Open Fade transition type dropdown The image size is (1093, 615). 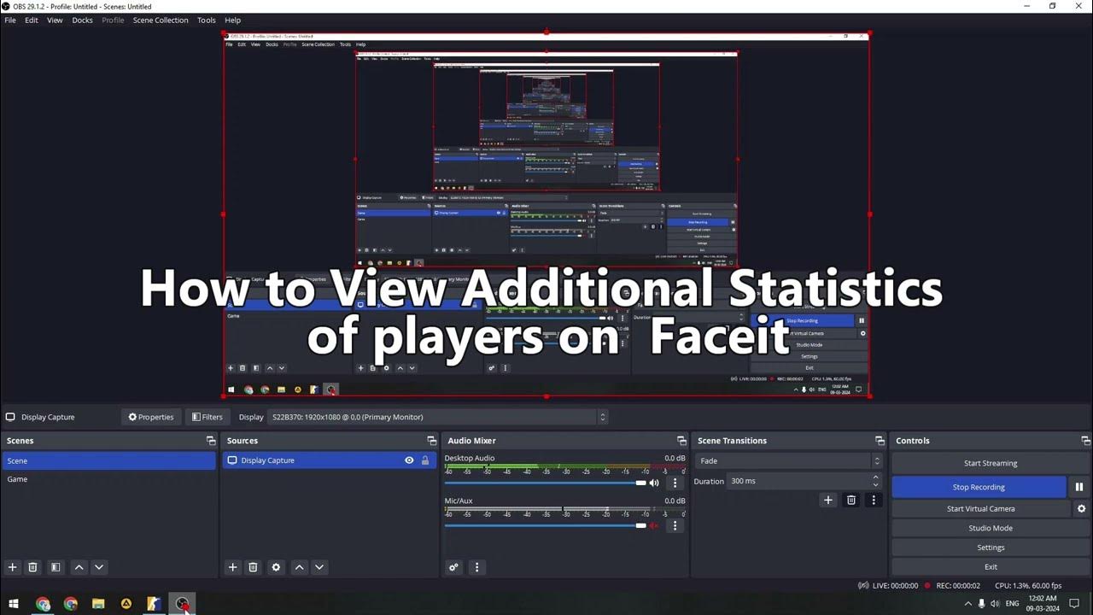coord(790,460)
